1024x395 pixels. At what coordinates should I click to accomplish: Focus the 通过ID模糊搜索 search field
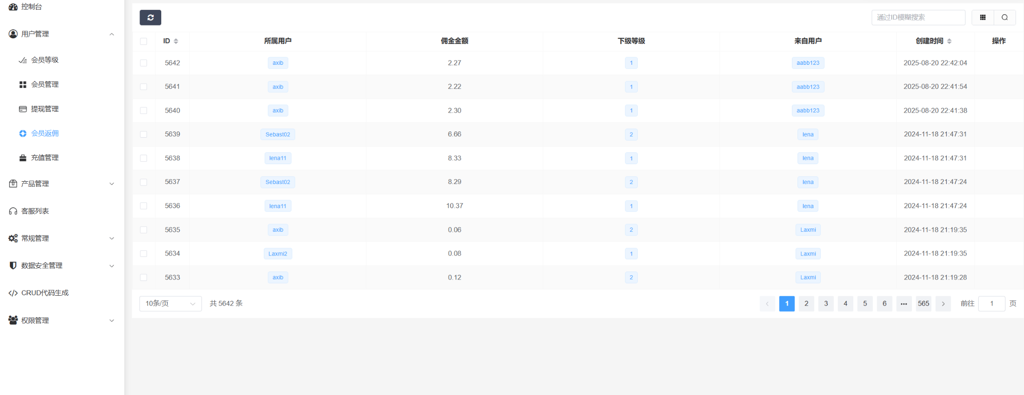(918, 18)
